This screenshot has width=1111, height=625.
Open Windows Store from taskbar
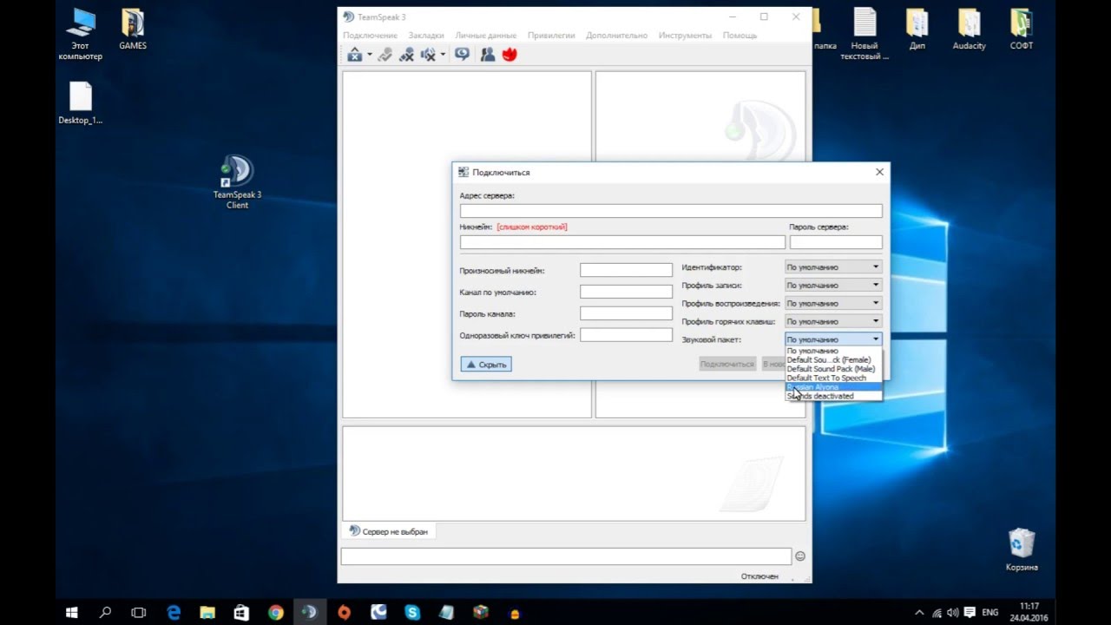click(x=241, y=612)
